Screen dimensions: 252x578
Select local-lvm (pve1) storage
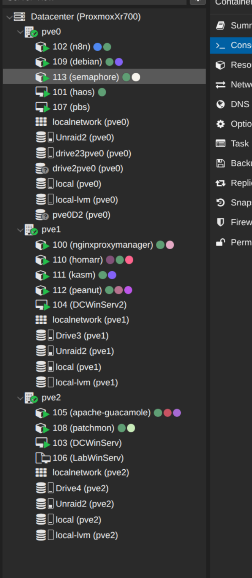[x=104, y=382]
